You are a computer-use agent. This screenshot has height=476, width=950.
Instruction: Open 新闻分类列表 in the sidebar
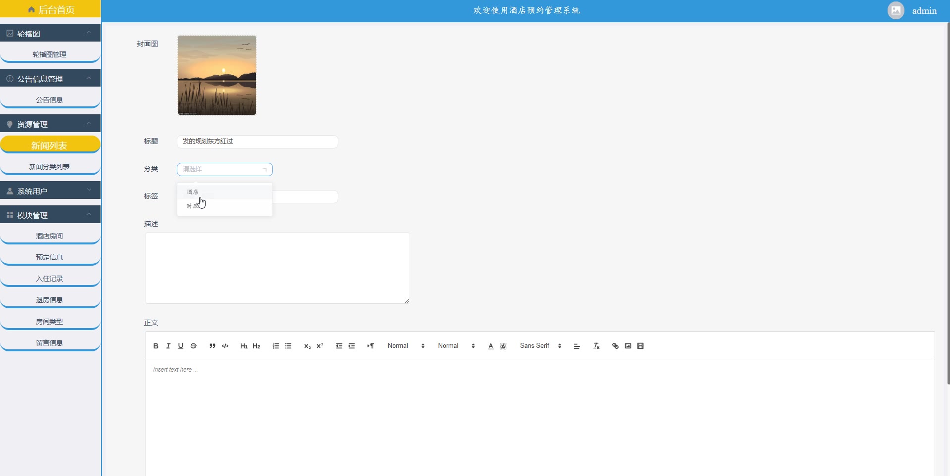[x=50, y=166]
